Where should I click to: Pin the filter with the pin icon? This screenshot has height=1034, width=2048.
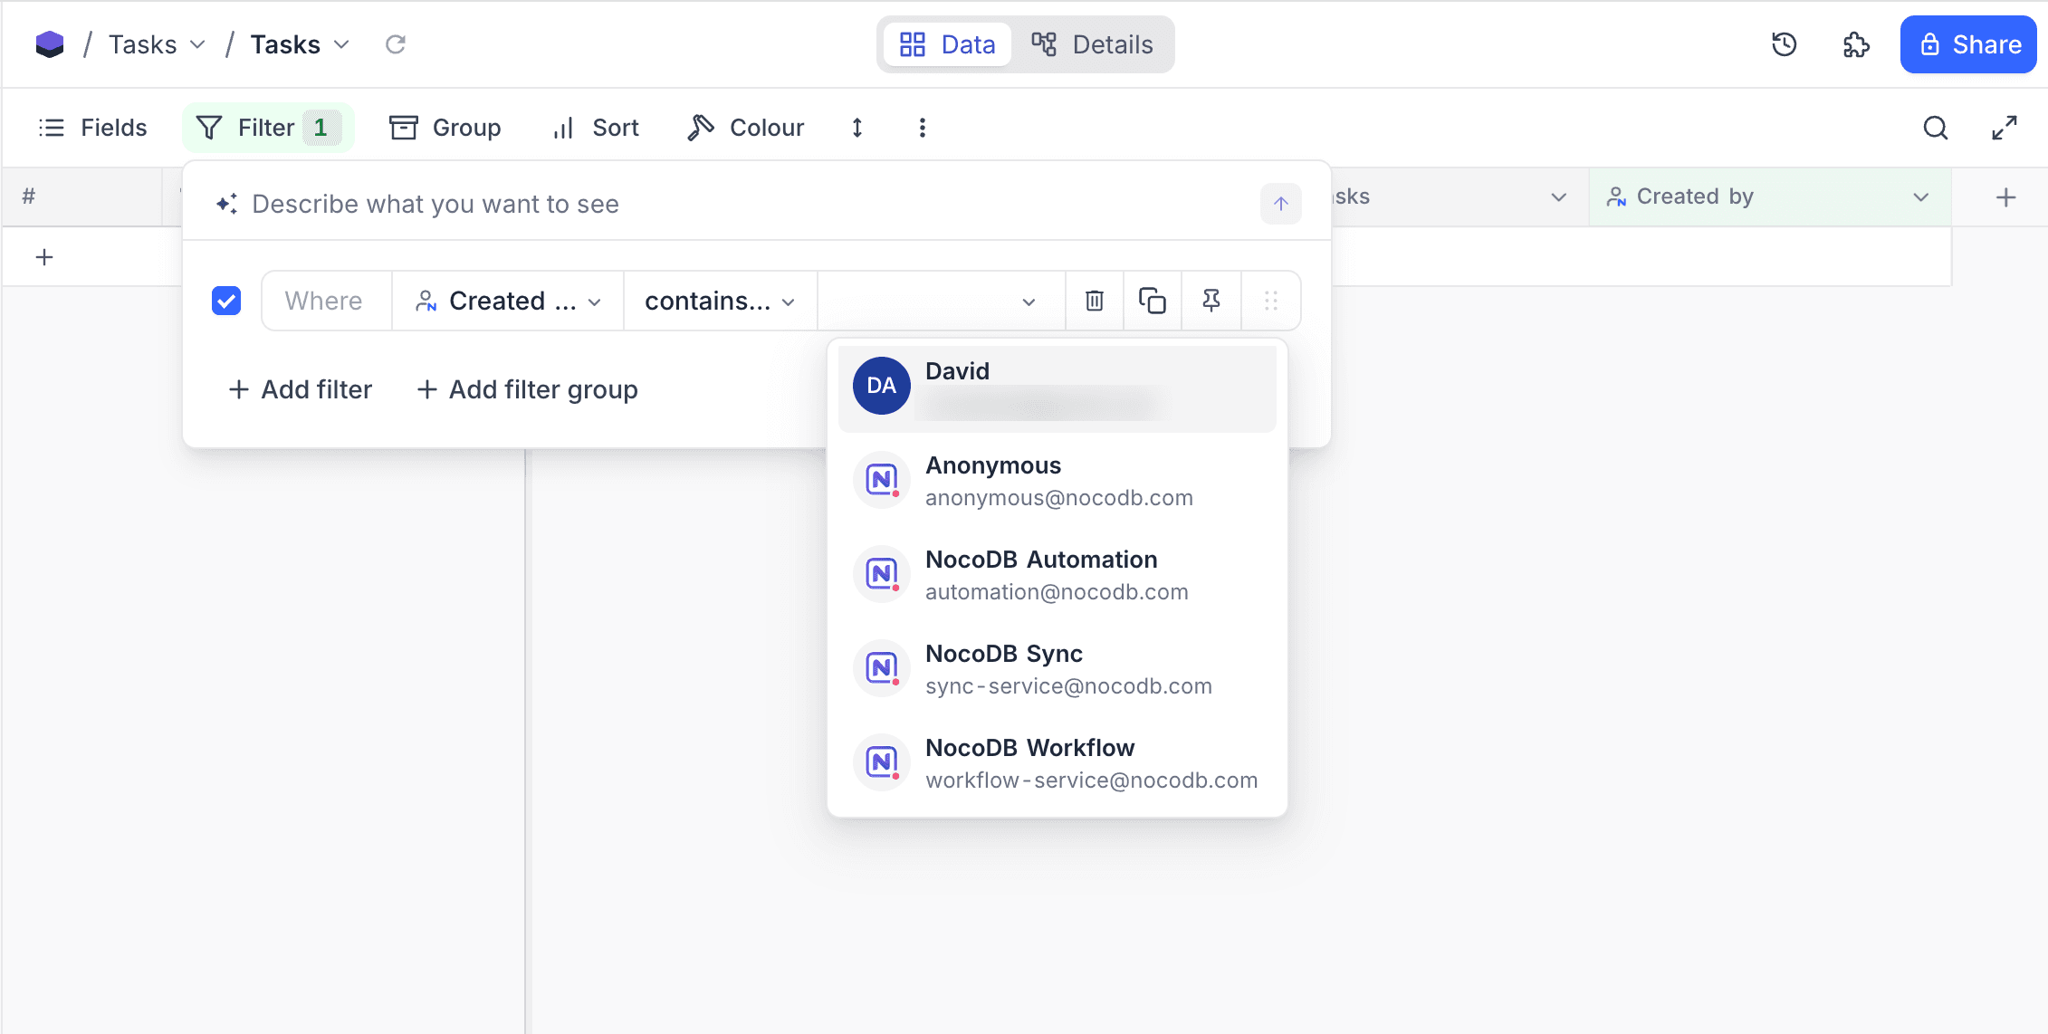point(1211,301)
